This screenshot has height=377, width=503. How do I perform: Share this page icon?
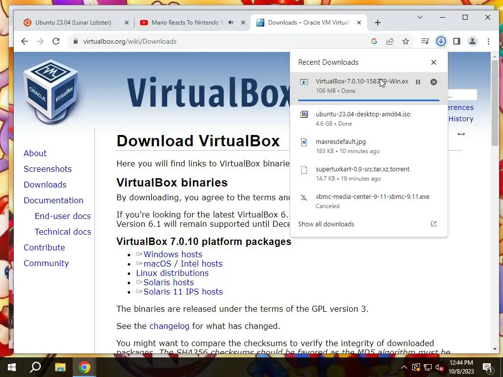[390, 41]
